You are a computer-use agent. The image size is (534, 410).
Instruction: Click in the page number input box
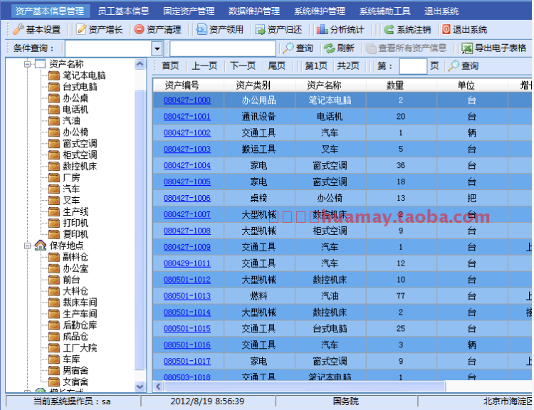pos(413,65)
